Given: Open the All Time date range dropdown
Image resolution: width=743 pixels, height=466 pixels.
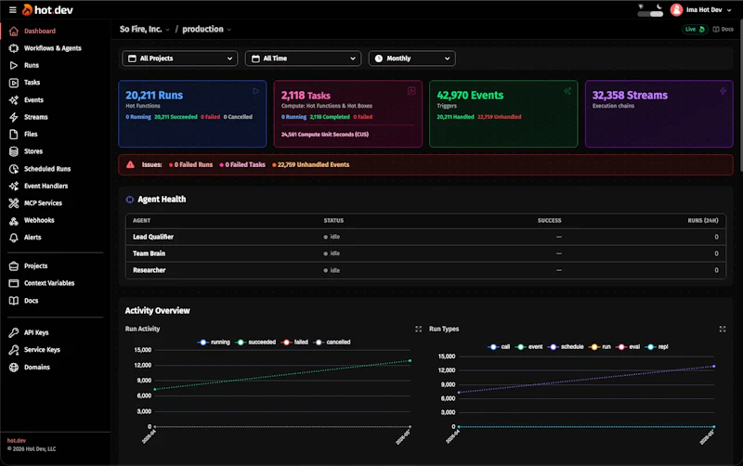Looking at the screenshot, I should click(304, 58).
